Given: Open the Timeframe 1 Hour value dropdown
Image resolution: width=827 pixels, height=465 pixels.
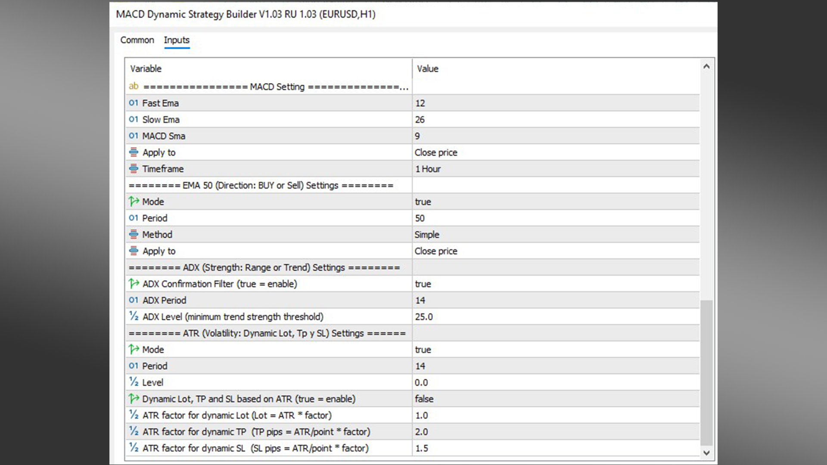Looking at the screenshot, I should [x=428, y=169].
